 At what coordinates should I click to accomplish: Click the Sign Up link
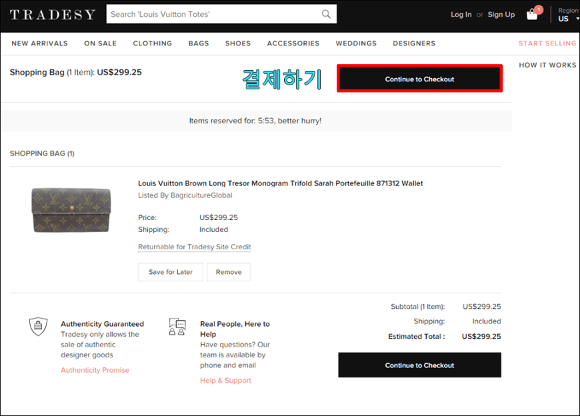[501, 15]
